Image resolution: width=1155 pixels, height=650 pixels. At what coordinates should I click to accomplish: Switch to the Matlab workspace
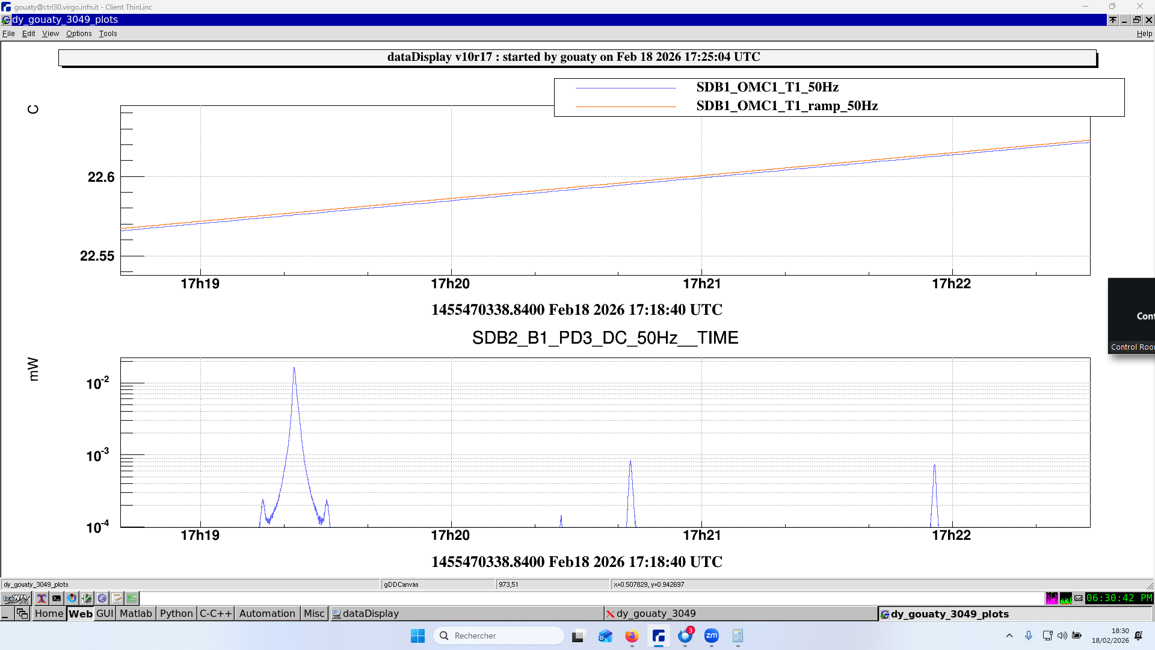click(136, 613)
